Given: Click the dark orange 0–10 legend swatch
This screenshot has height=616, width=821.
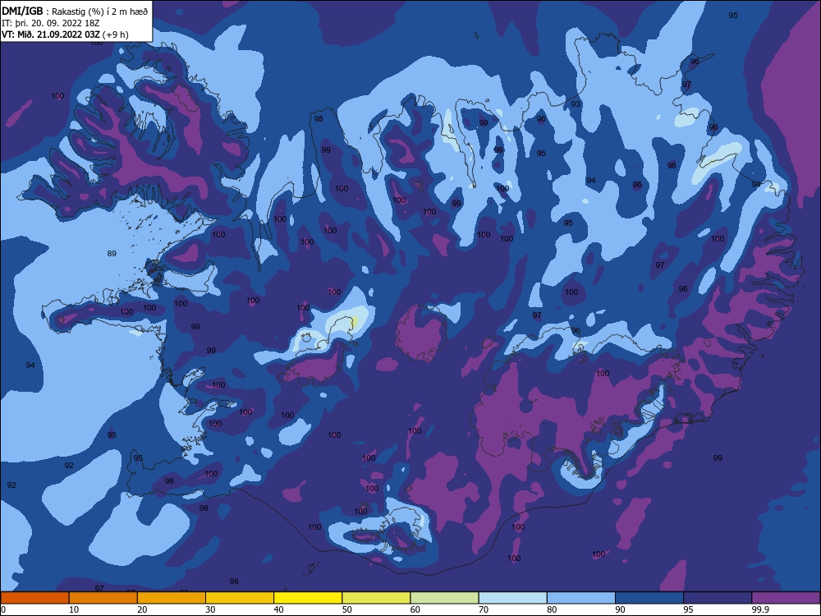Looking at the screenshot, I should pos(34,598).
